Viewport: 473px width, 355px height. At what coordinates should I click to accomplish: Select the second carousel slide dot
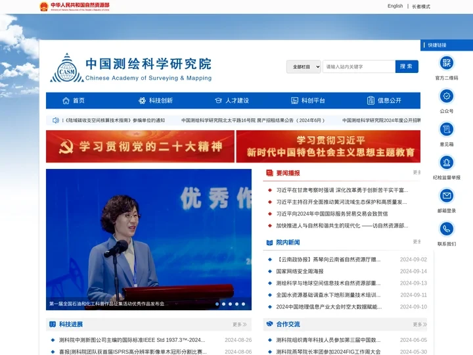click(x=224, y=304)
